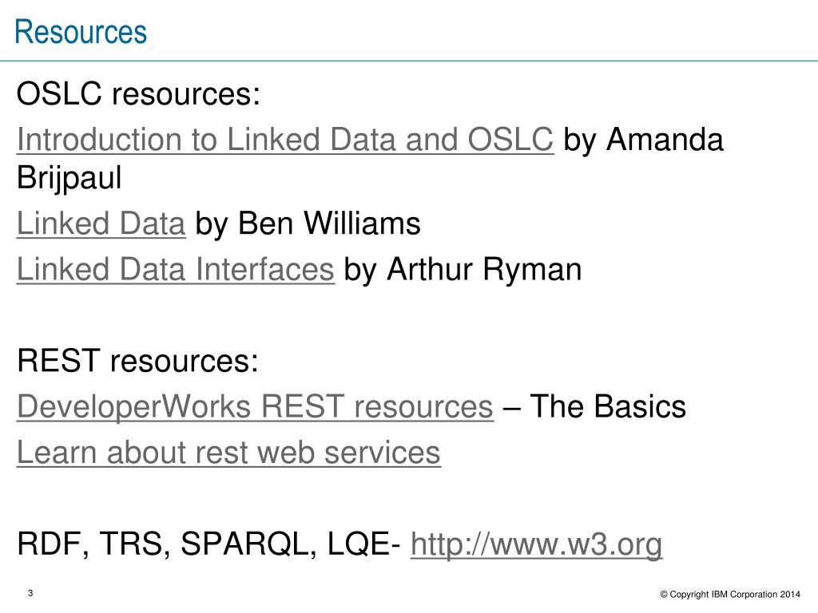Click the Copyright IBM Corporation 2014 footer
The image size is (818, 613).
730,594
